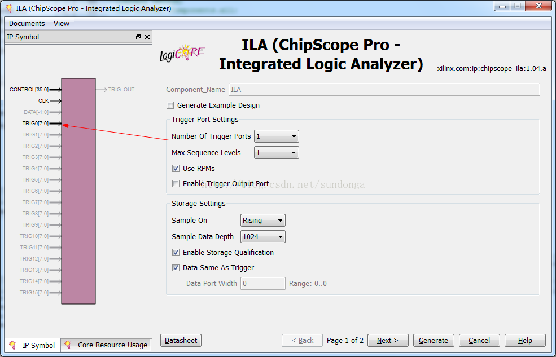Viewport: 556px width, 357px height.
Task: Click the xilinx.com:ip:chipscope_ila:1.04.a text
Action: tap(492, 69)
